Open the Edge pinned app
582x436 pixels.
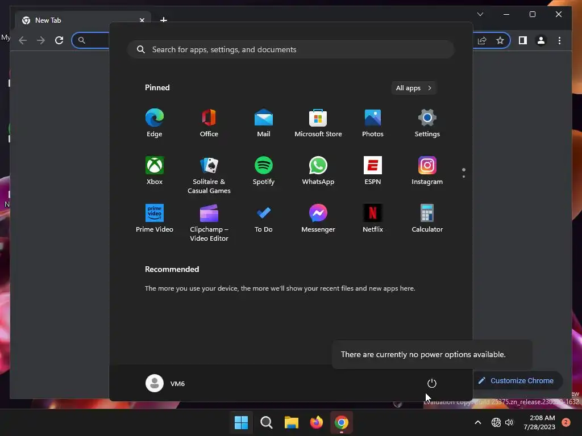click(x=155, y=123)
